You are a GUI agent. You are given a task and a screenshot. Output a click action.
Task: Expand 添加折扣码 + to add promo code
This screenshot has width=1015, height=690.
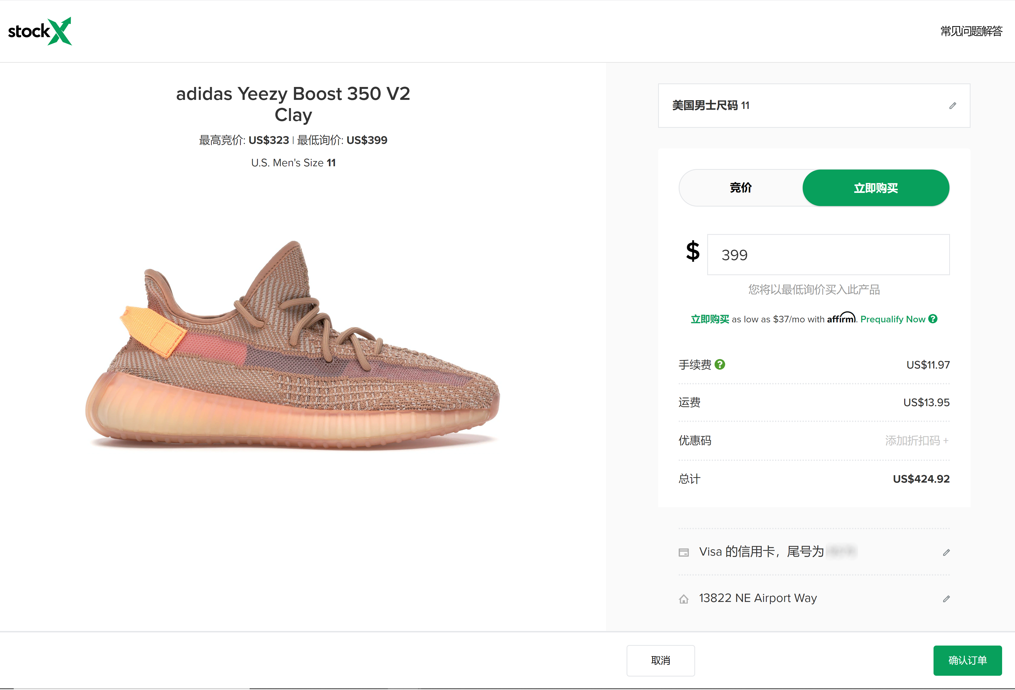point(917,441)
